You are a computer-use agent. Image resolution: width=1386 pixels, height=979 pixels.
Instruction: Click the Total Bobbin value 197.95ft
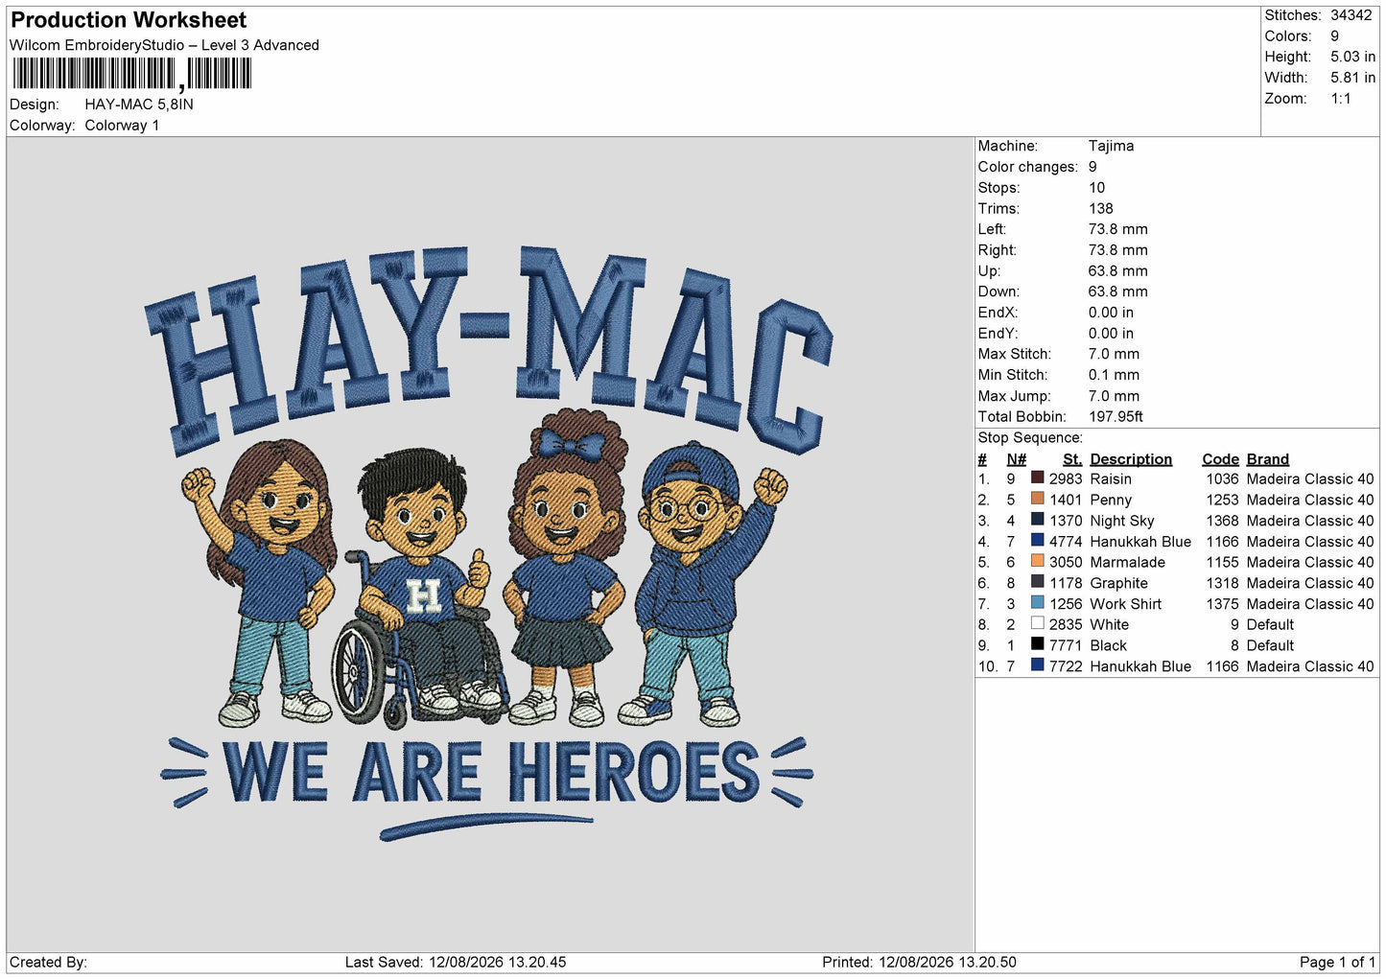pyautogui.click(x=1116, y=416)
